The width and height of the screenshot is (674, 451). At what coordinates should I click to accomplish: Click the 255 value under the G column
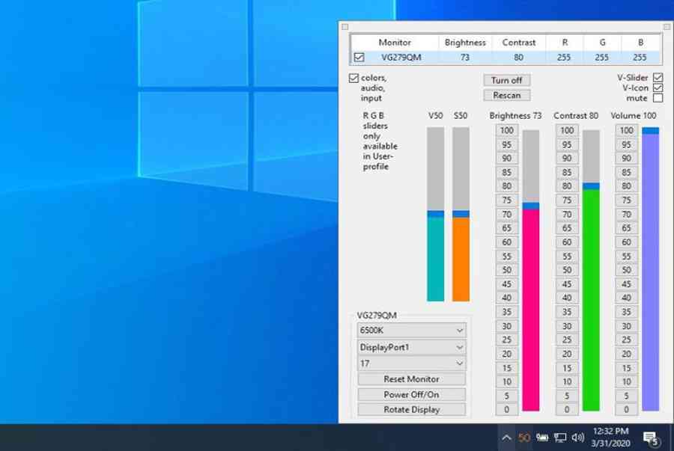[602, 58]
